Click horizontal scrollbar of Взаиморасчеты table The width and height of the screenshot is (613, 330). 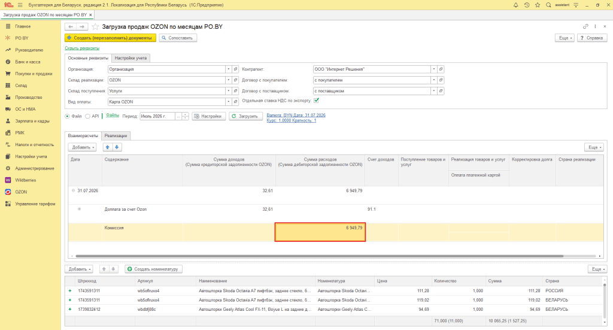coord(320,256)
